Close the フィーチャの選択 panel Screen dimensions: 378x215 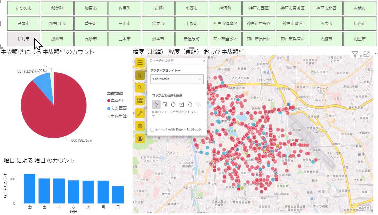point(204,61)
